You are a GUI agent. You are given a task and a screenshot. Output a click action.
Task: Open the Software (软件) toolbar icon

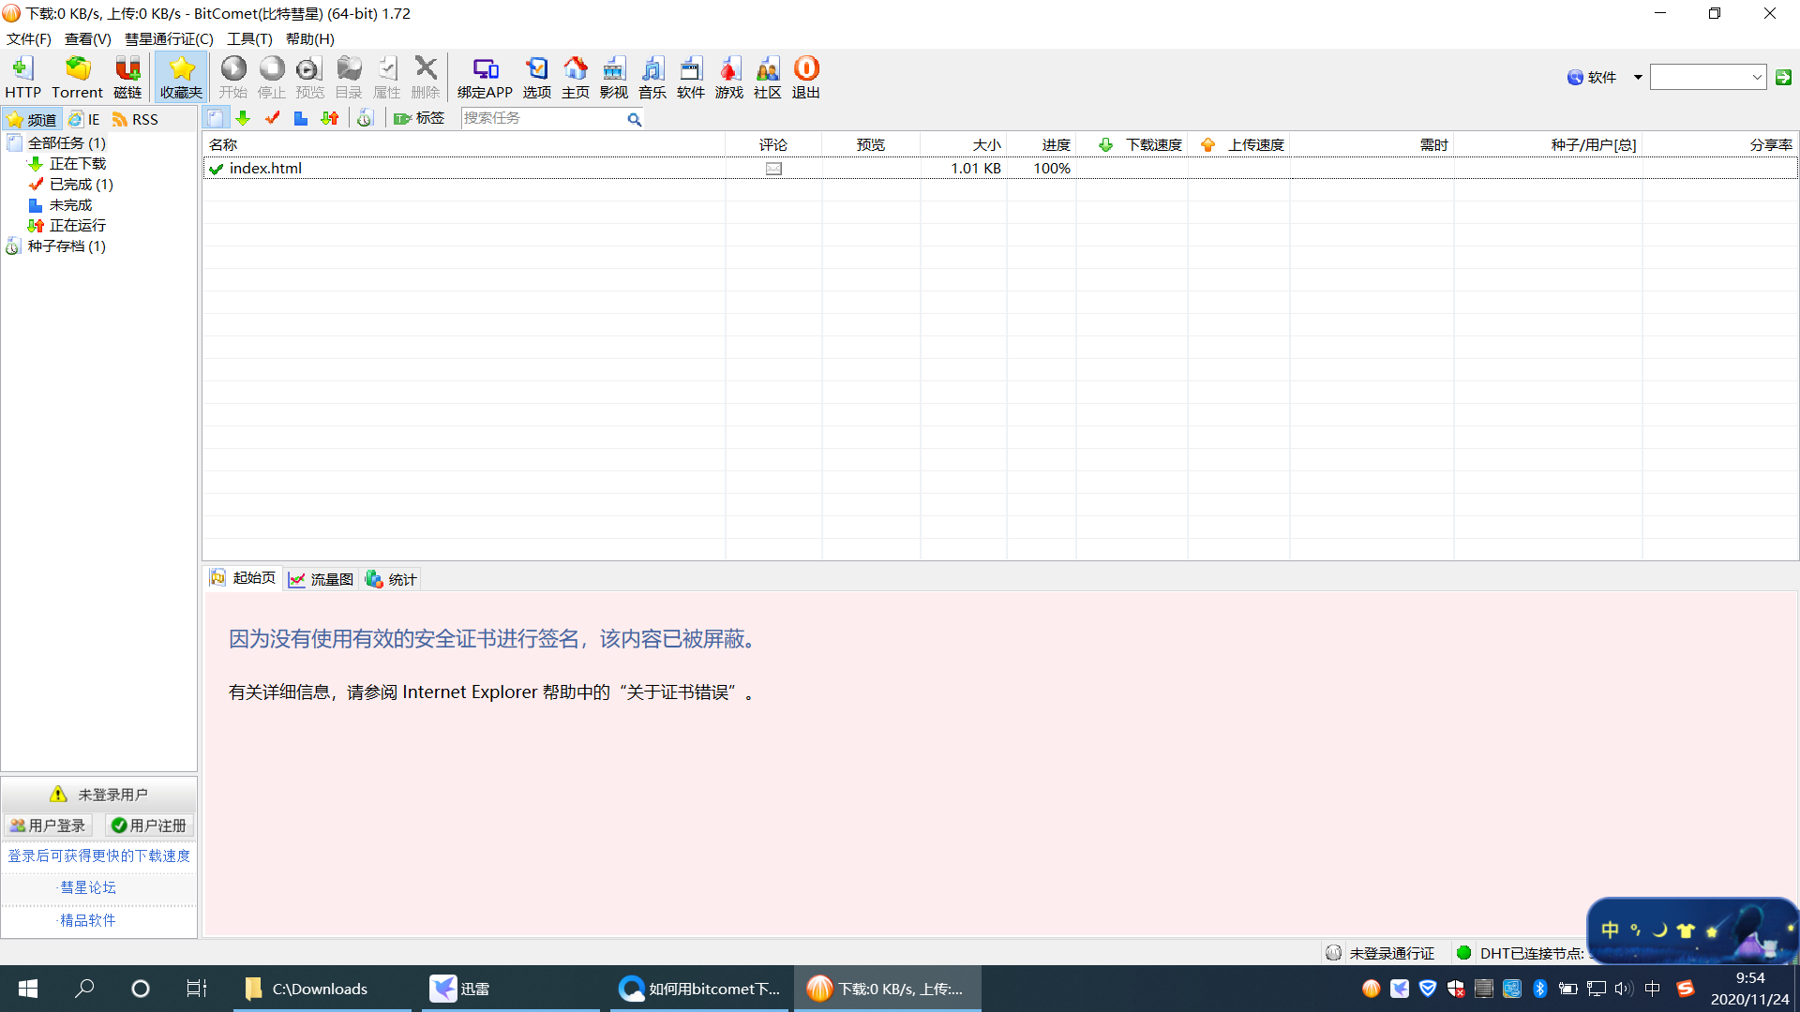click(691, 77)
